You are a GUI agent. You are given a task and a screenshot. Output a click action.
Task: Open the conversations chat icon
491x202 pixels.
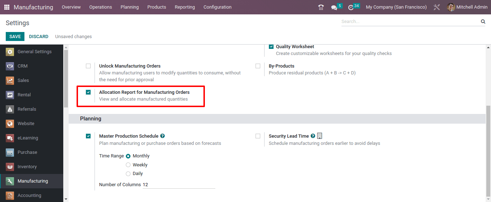(x=334, y=7)
